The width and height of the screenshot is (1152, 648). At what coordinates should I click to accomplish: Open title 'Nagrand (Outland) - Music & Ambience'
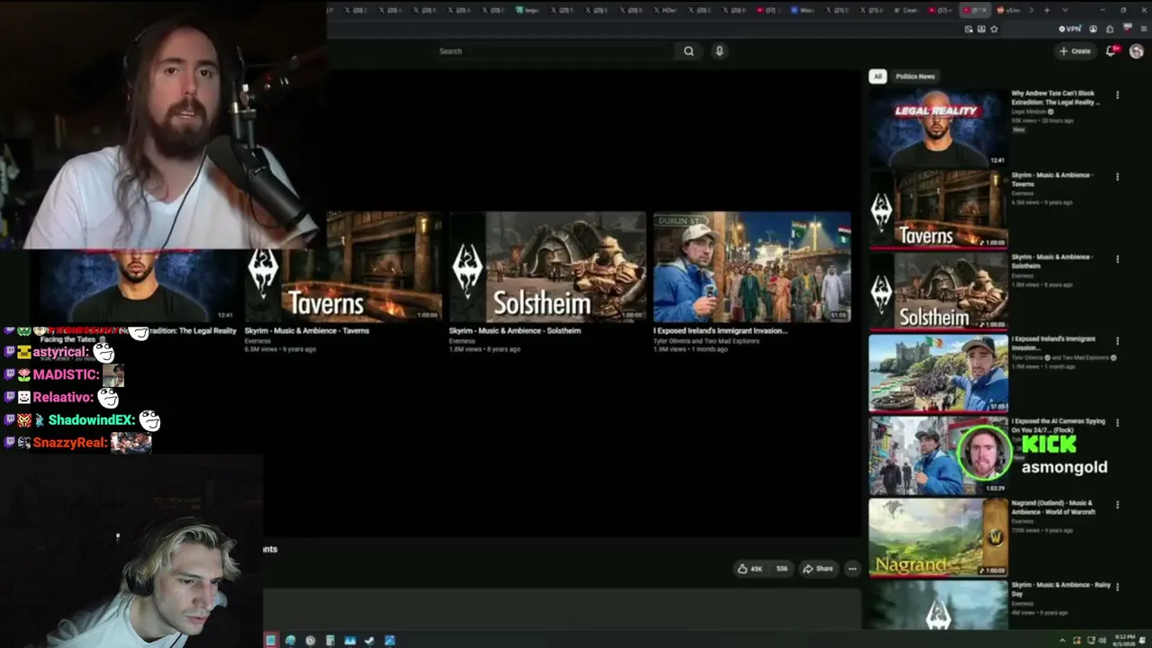[1053, 507]
